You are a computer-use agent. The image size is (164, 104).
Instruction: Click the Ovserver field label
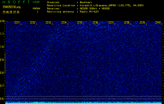[x=53, y=2]
